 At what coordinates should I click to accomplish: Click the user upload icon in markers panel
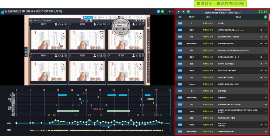tap(183, 12)
